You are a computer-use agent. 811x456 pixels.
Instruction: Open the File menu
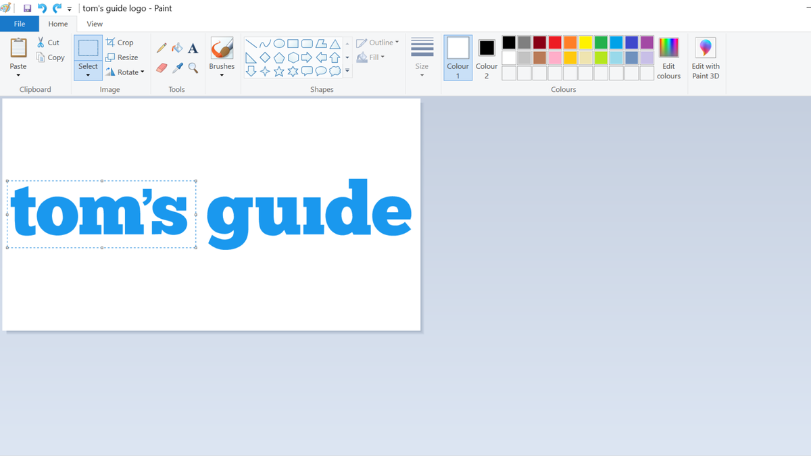pos(20,23)
